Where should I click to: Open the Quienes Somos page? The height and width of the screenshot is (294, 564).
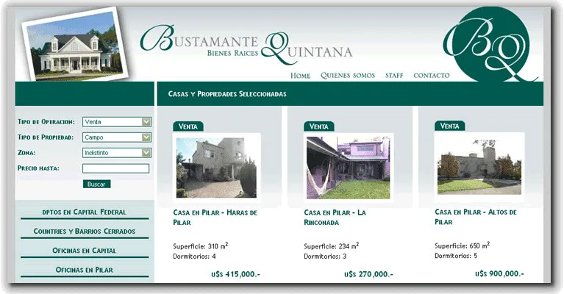click(348, 76)
